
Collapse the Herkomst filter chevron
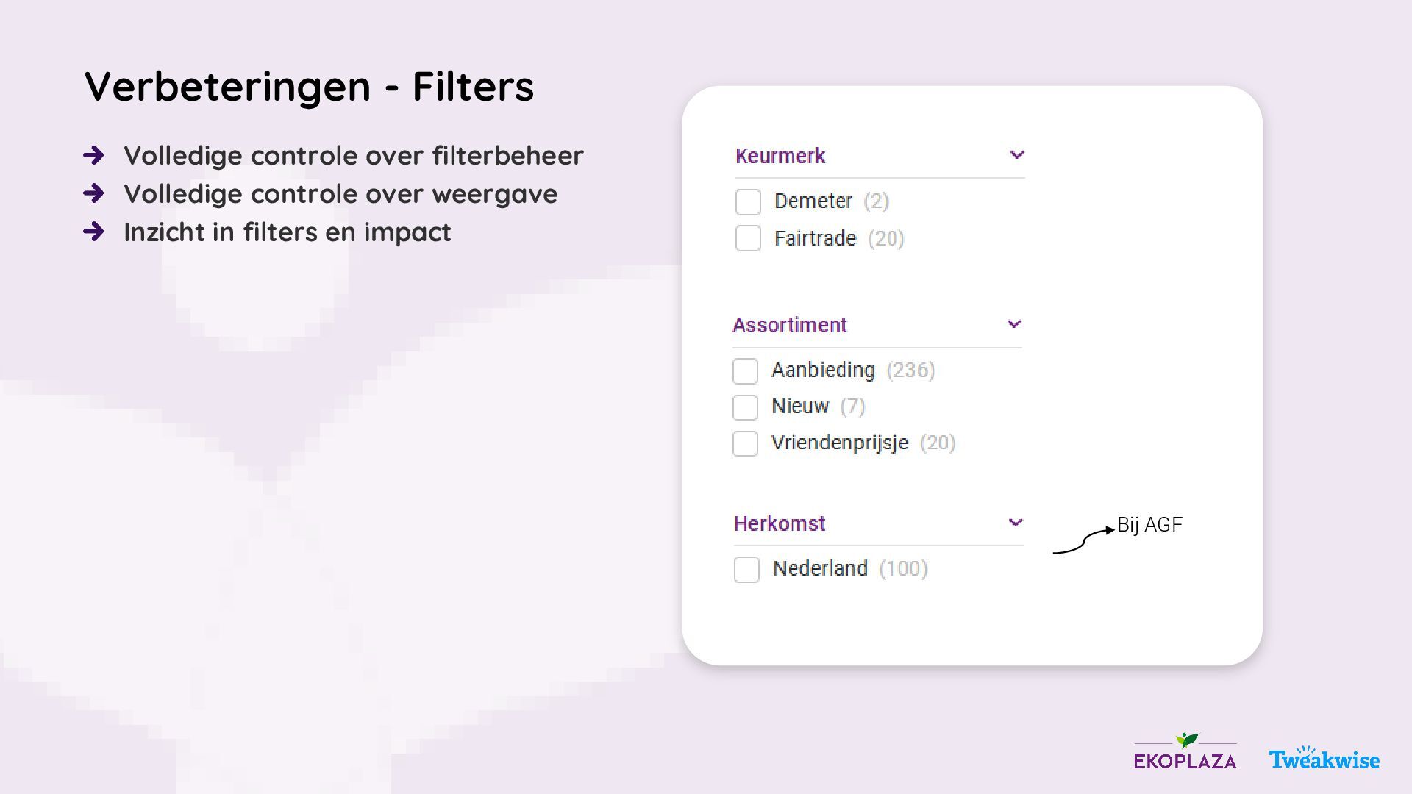(x=1016, y=523)
